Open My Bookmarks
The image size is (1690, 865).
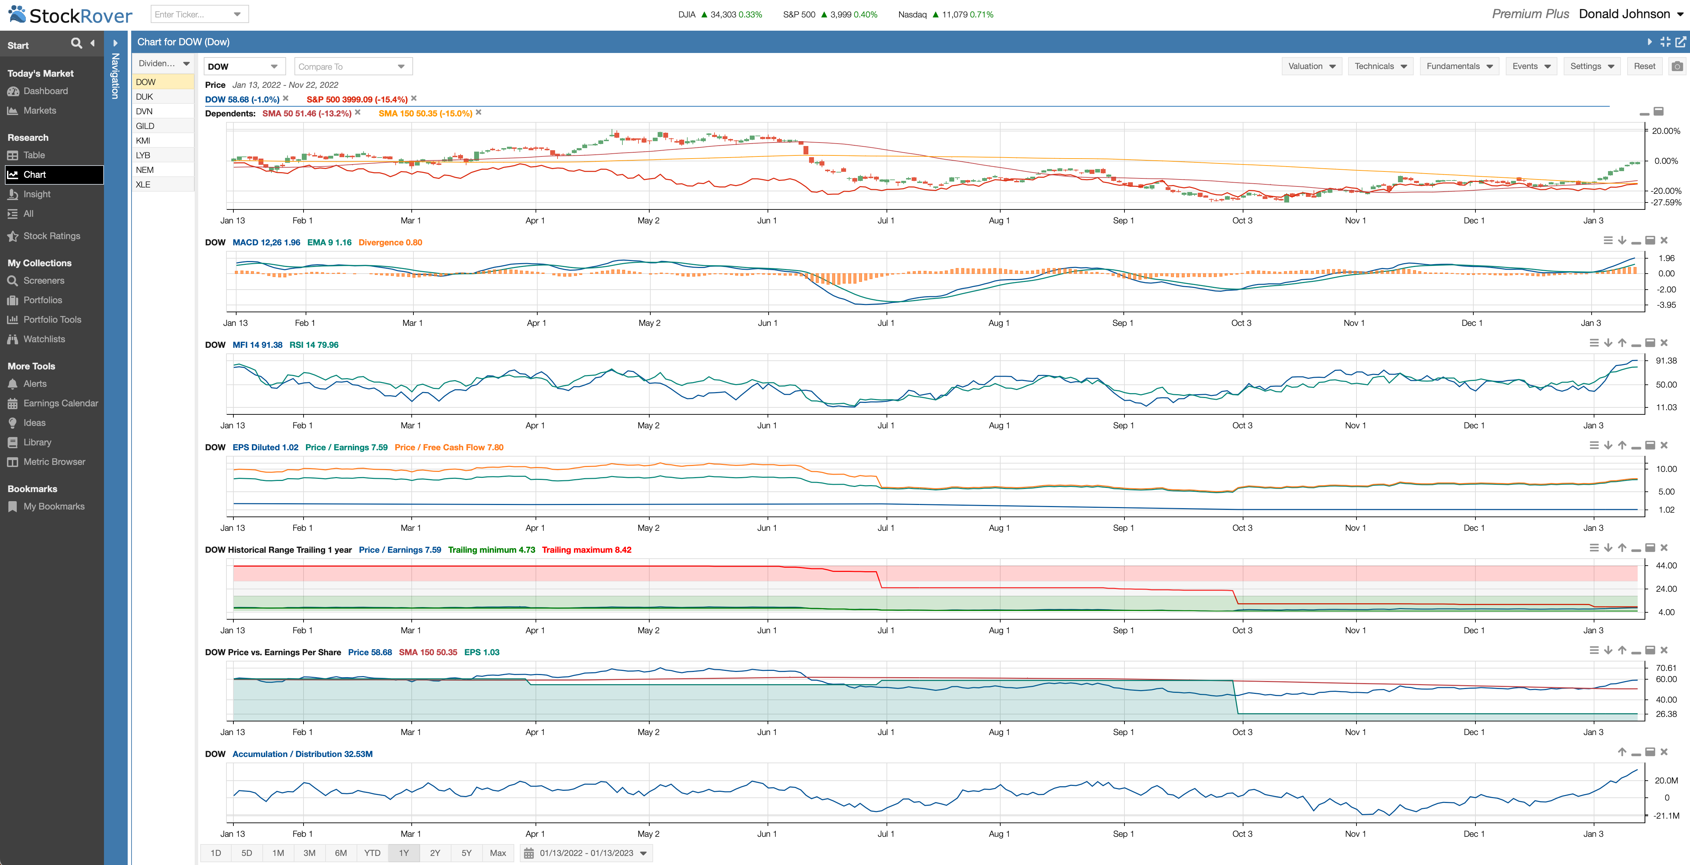coord(54,506)
